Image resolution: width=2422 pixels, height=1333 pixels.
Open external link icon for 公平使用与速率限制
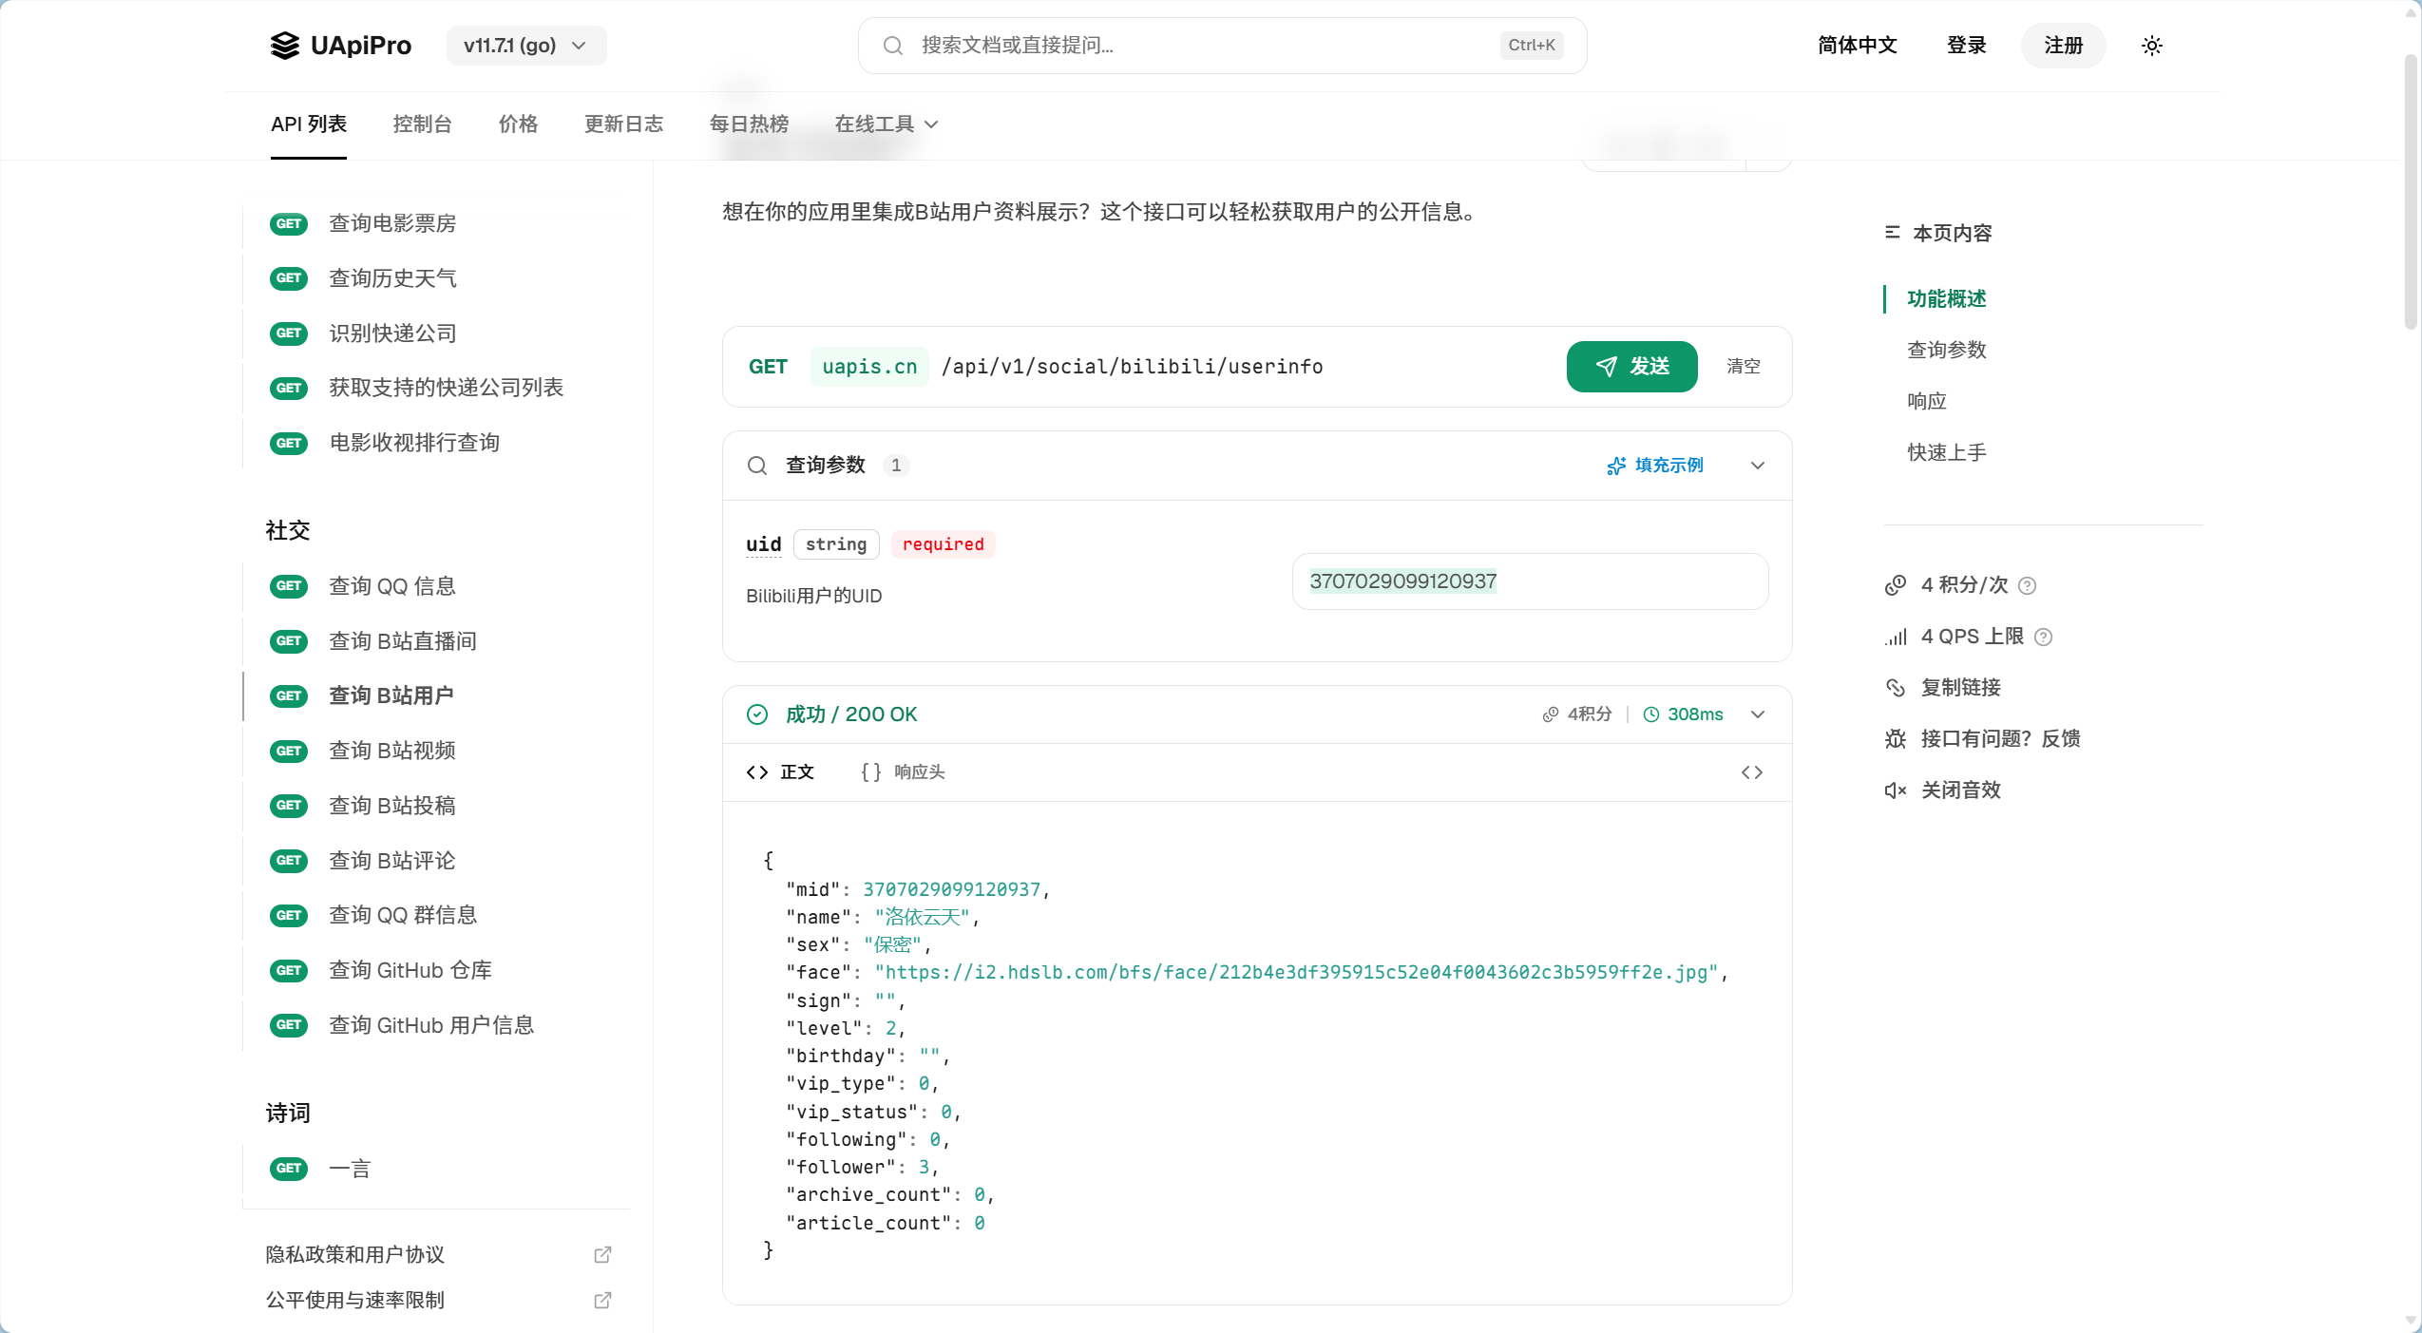[x=602, y=1301]
